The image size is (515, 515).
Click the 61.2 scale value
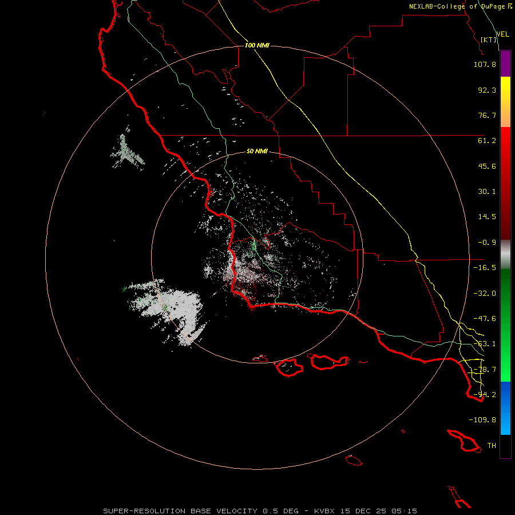(487, 141)
